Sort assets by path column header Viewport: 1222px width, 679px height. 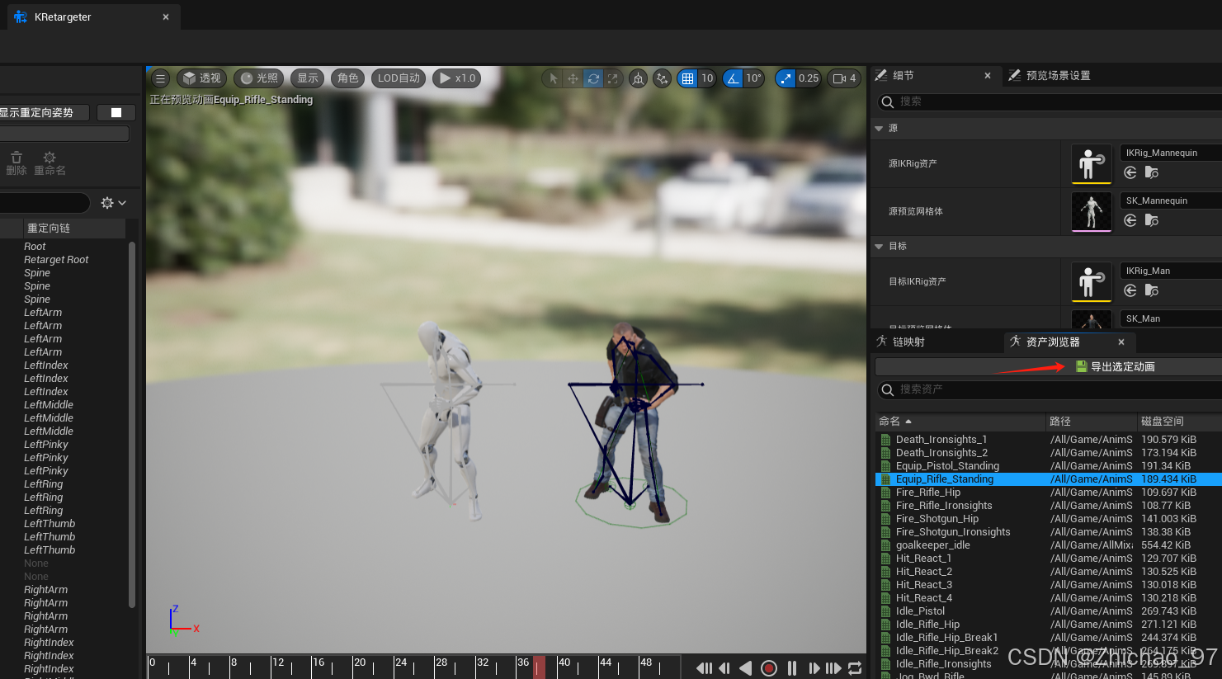click(x=1091, y=421)
